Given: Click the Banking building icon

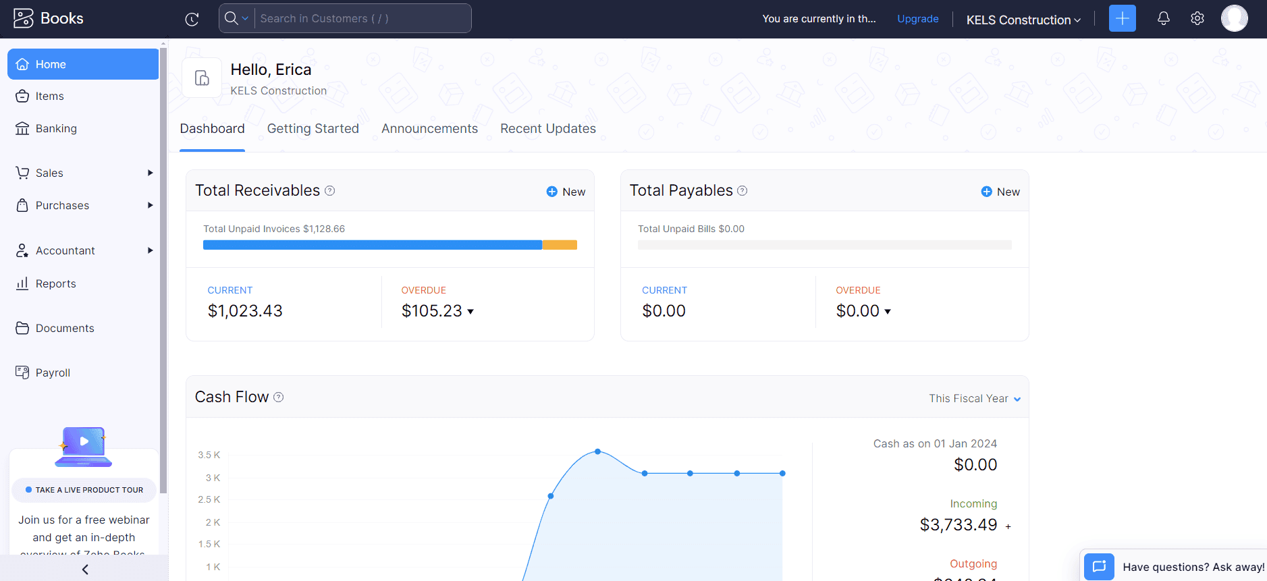Looking at the screenshot, I should (22, 128).
